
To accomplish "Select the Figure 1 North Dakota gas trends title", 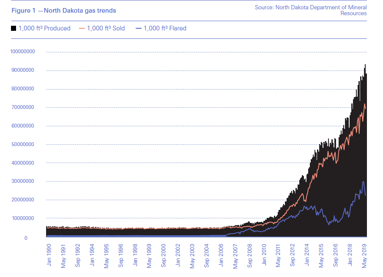I will [63, 10].
